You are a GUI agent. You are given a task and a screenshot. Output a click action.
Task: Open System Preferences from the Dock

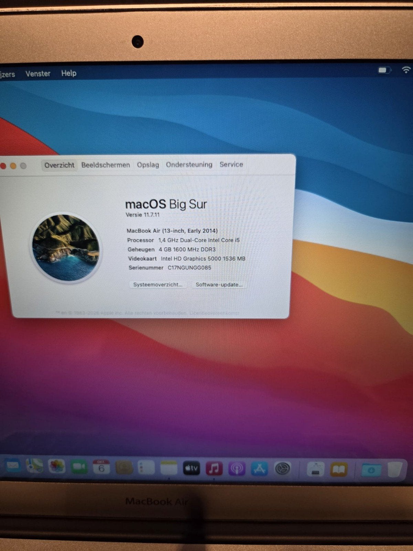pyautogui.click(x=282, y=469)
